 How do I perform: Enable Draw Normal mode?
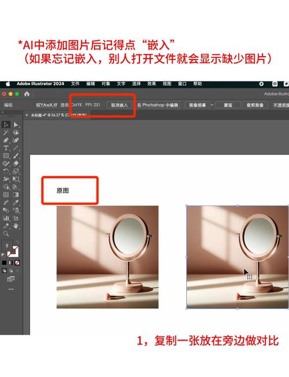pos(4,271)
